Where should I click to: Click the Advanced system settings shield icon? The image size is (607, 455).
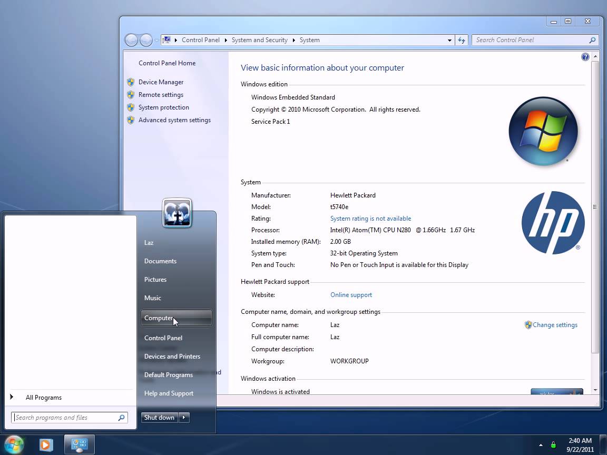click(131, 120)
